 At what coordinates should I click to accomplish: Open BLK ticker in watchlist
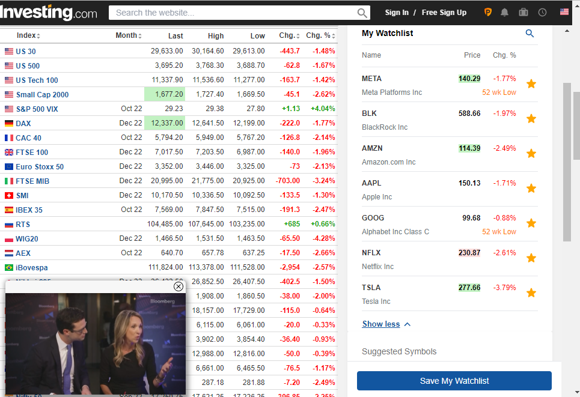pos(369,114)
